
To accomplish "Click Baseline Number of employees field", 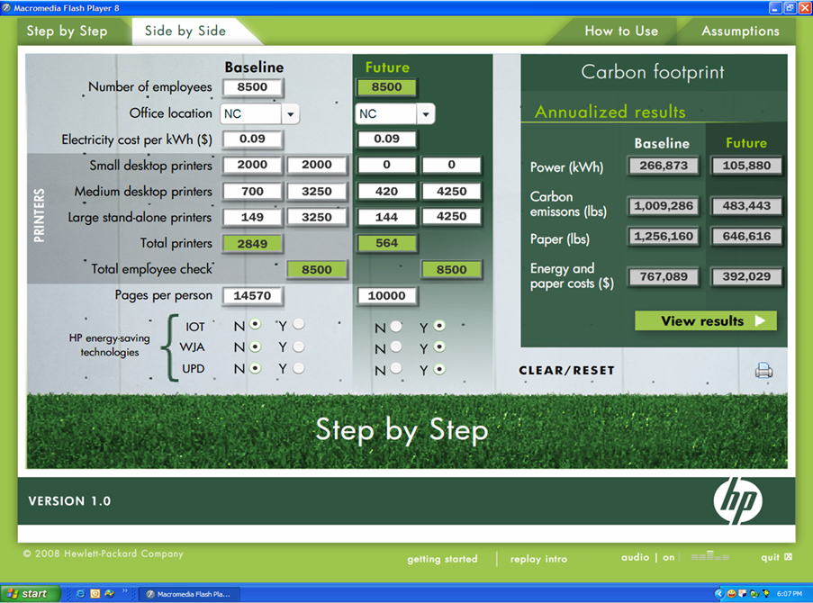I will click(x=252, y=87).
